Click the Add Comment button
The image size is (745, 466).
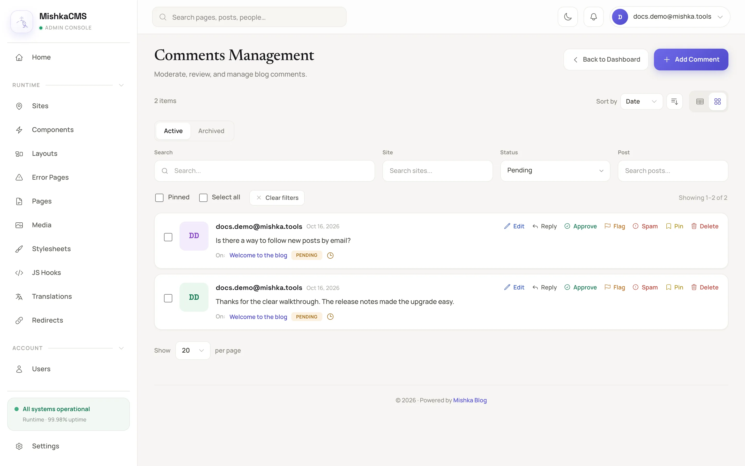(x=691, y=60)
